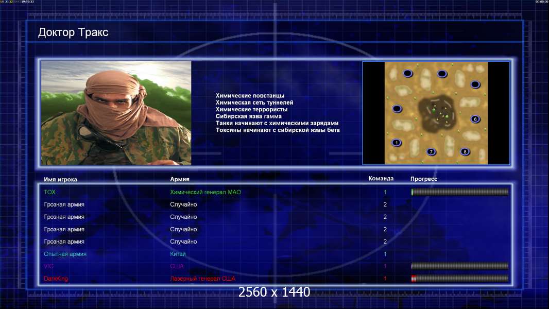Select the DarkKing player entry

pos(56,279)
